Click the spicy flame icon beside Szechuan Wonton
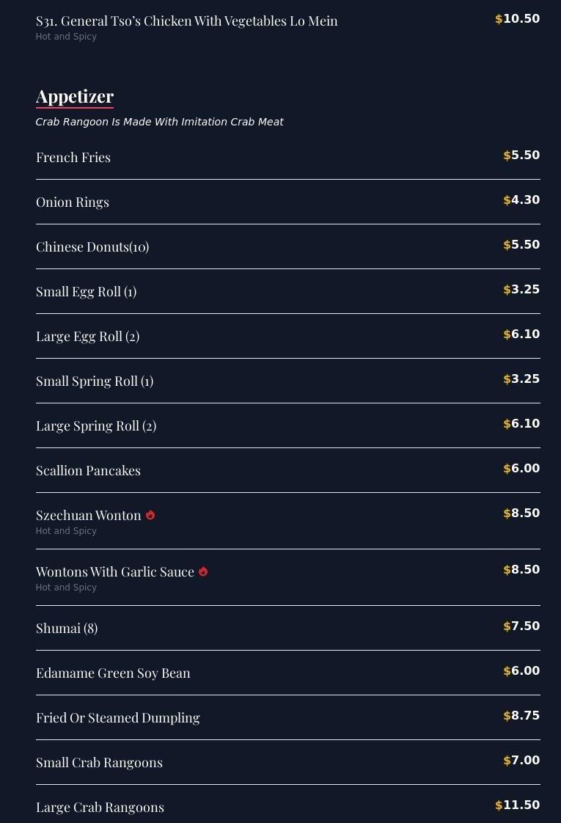 click(x=150, y=515)
